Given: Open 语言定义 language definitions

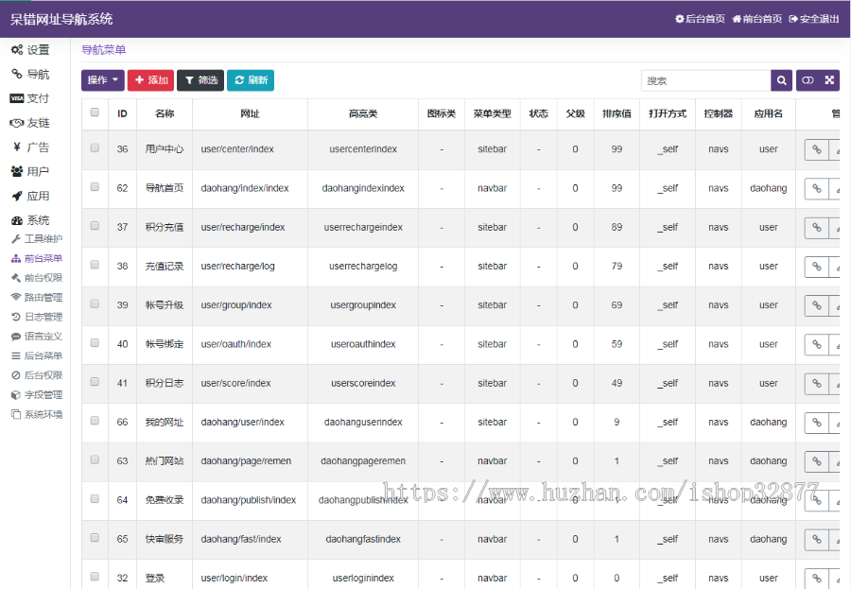Looking at the screenshot, I should (37, 337).
